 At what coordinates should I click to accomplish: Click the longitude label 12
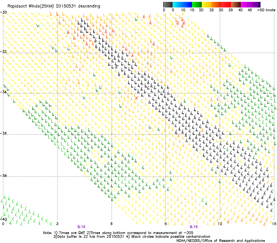click(220, 224)
